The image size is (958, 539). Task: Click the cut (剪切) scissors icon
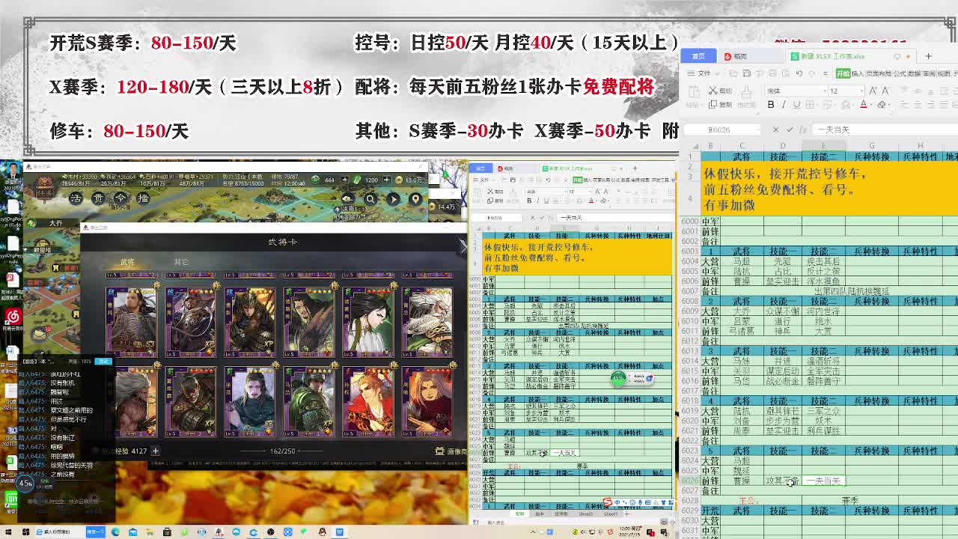click(713, 91)
